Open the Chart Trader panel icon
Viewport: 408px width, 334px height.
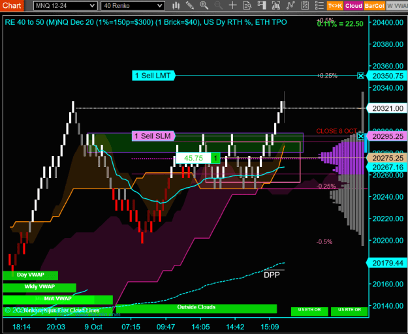pos(262,5)
